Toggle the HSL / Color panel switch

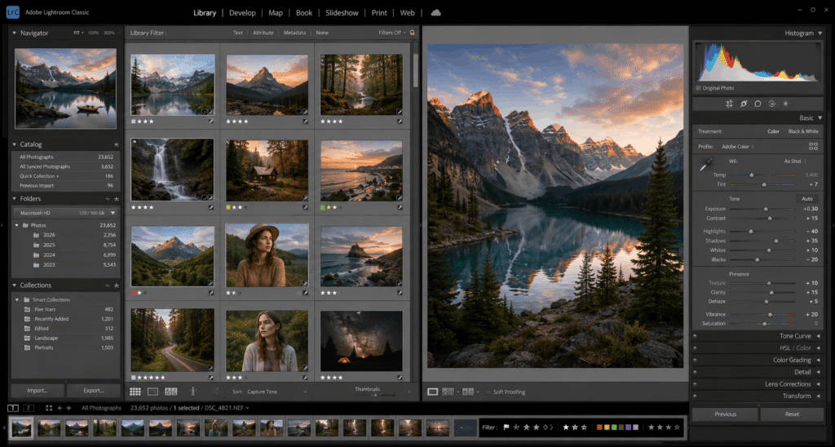pos(696,348)
